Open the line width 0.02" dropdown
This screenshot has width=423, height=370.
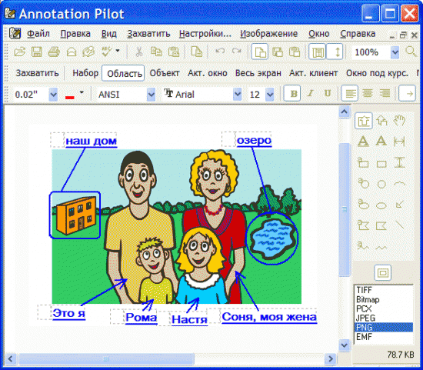click(53, 95)
